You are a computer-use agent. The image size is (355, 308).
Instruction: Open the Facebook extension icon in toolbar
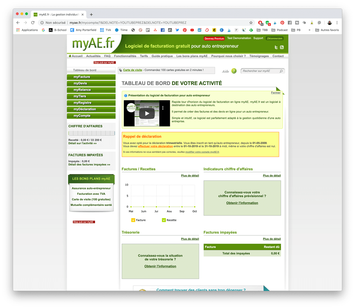tap(290, 23)
